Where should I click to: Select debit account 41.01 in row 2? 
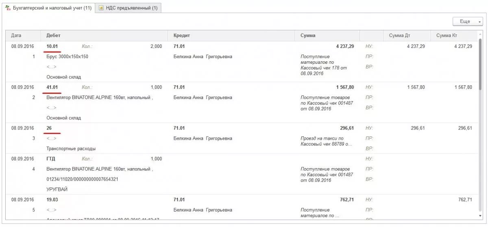[52, 87]
